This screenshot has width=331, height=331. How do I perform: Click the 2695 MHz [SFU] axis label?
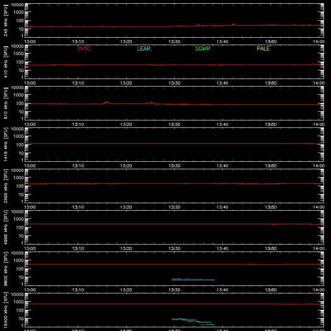pos(5,186)
